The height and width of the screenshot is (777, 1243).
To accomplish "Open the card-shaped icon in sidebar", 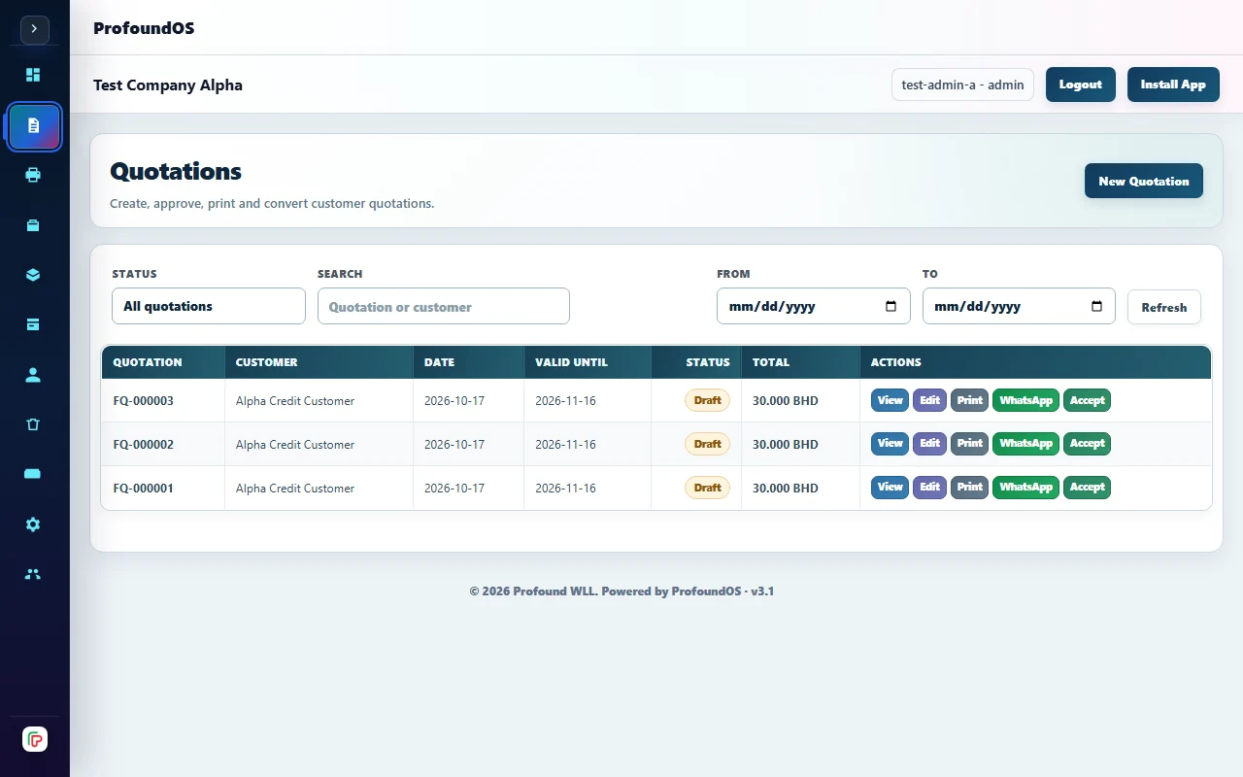I will tap(33, 474).
